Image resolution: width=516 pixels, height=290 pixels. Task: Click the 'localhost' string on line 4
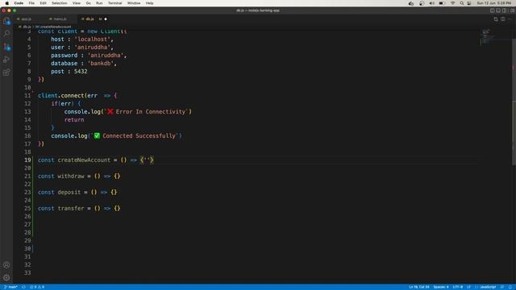click(x=92, y=39)
